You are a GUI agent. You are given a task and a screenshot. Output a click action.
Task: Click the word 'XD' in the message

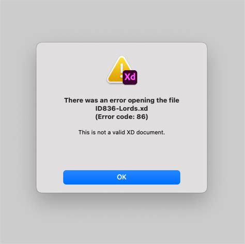point(131,132)
